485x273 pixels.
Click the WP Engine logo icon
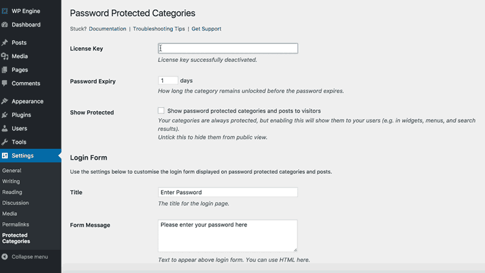point(5,11)
